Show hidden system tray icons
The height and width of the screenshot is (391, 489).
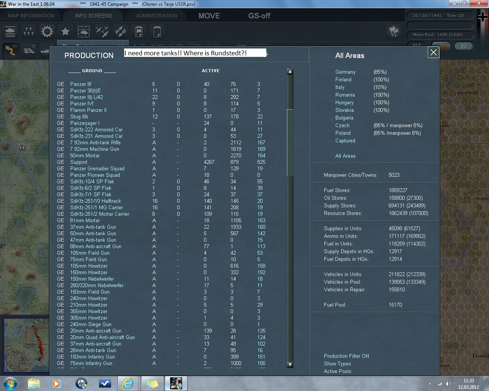(x=430, y=384)
